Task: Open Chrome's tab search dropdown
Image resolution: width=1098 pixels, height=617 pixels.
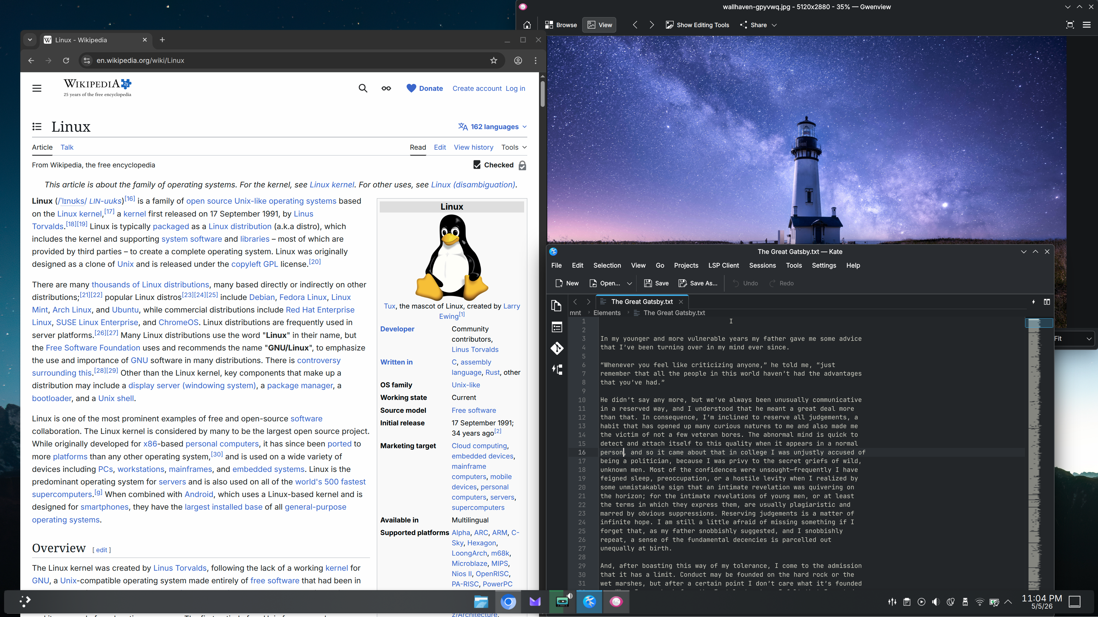Action: pos(30,40)
